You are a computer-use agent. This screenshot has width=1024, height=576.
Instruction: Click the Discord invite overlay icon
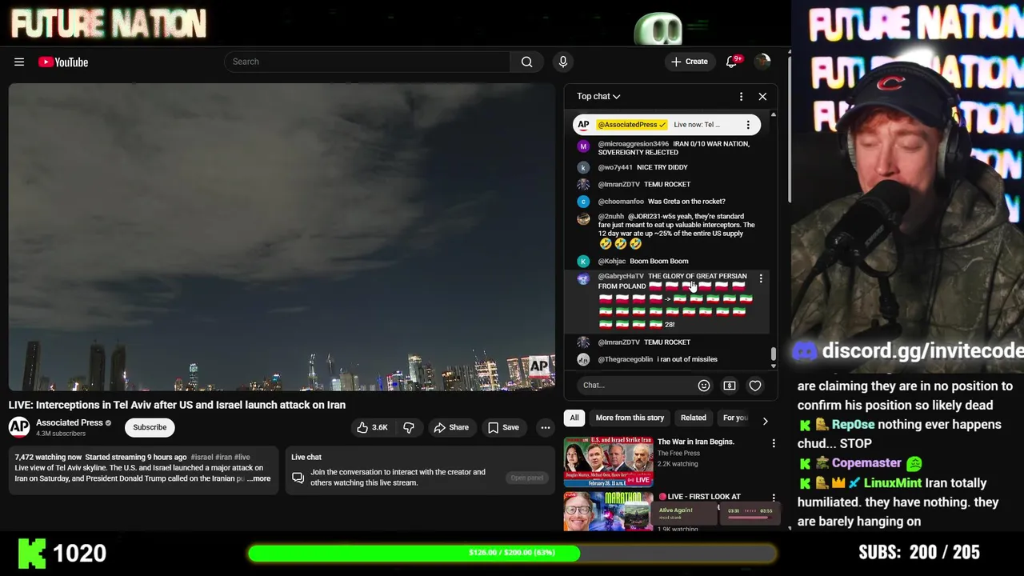805,351
